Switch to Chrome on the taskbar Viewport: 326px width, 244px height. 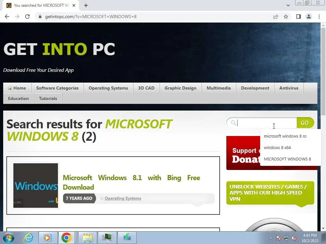(x=67, y=238)
